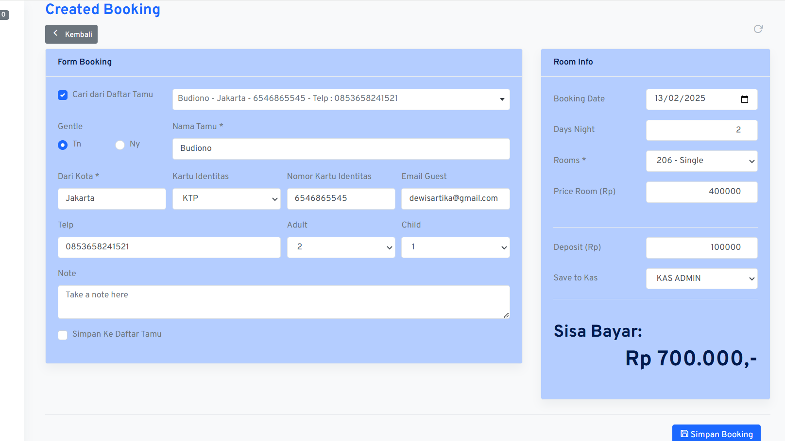Click the Nomor Kartu Identitas field
The width and height of the screenshot is (785, 441).
coord(341,198)
